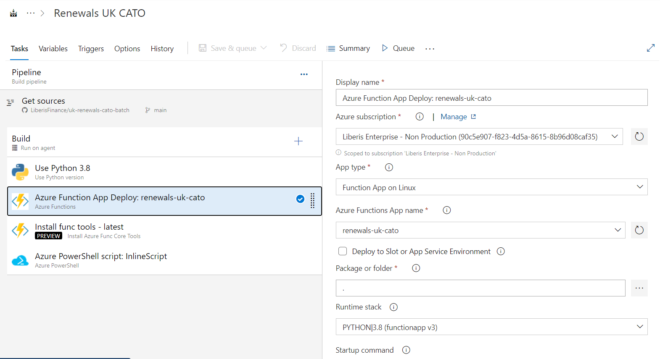Open the Triggers tab
Image resolution: width=660 pixels, height=359 pixels.
pos(91,49)
